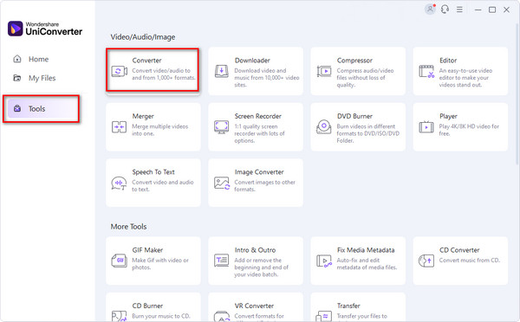This screenshot has height=322, width=520.
Task: Open the Downloader tool
Action: click(256, 71)
